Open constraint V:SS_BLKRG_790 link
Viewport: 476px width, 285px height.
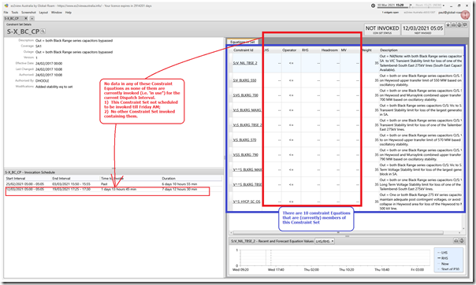click(x=246, y=154)
